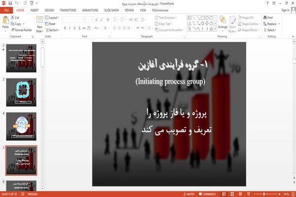Switch to the SLIDE SHOW tab
296x197 pixels.
point(111,10)
